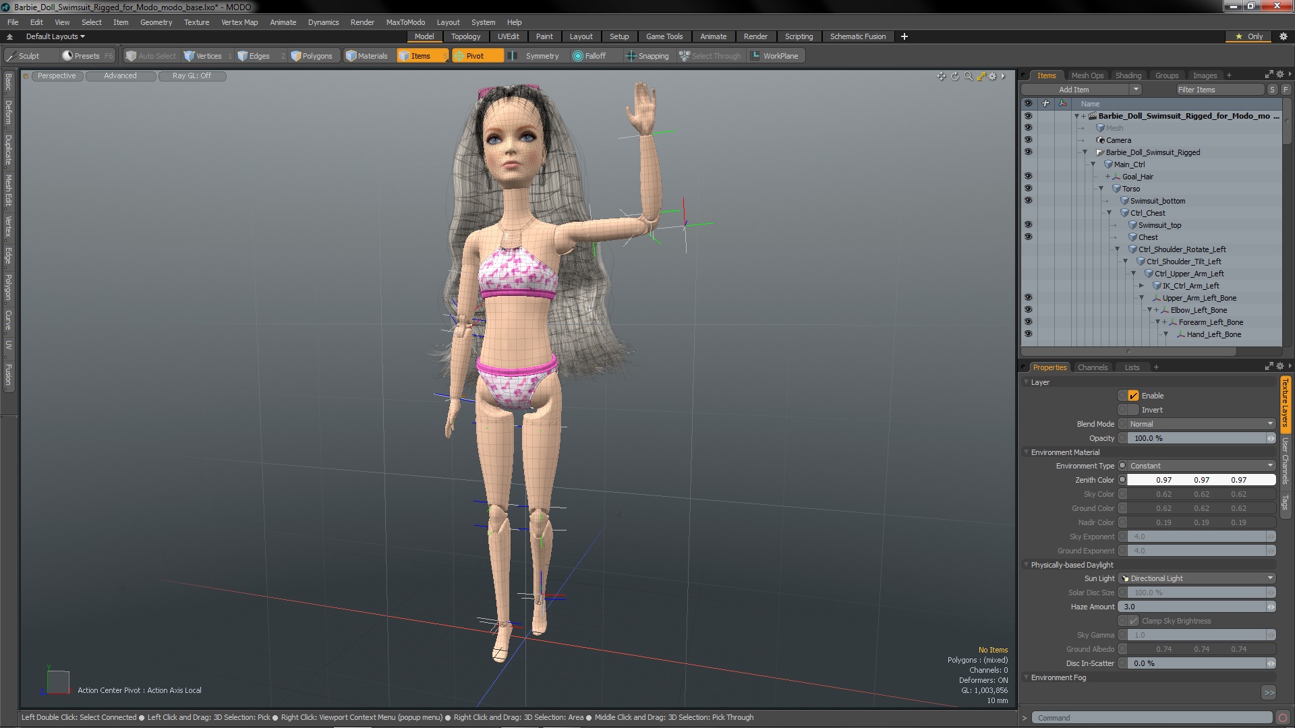Open the Add Item dropdown arrow
Image resolution: width=1295 pixels, height=728 pixels.
pyautogui.click(x=1136, y=90)
